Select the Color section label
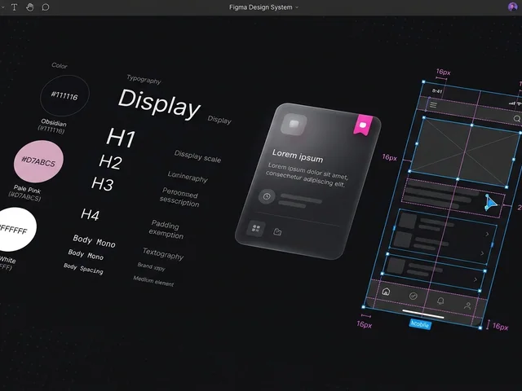522x391 pixels. coord(60,65)
